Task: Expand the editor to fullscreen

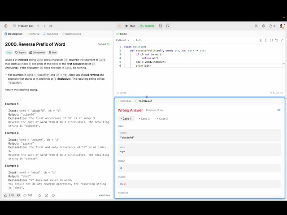Action: click(282, 40)
